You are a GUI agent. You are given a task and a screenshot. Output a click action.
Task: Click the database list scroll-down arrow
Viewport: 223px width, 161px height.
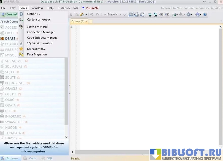(66, 137)
